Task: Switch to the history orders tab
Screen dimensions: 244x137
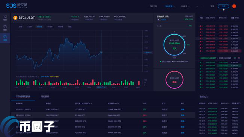Action: pos(45,97)
